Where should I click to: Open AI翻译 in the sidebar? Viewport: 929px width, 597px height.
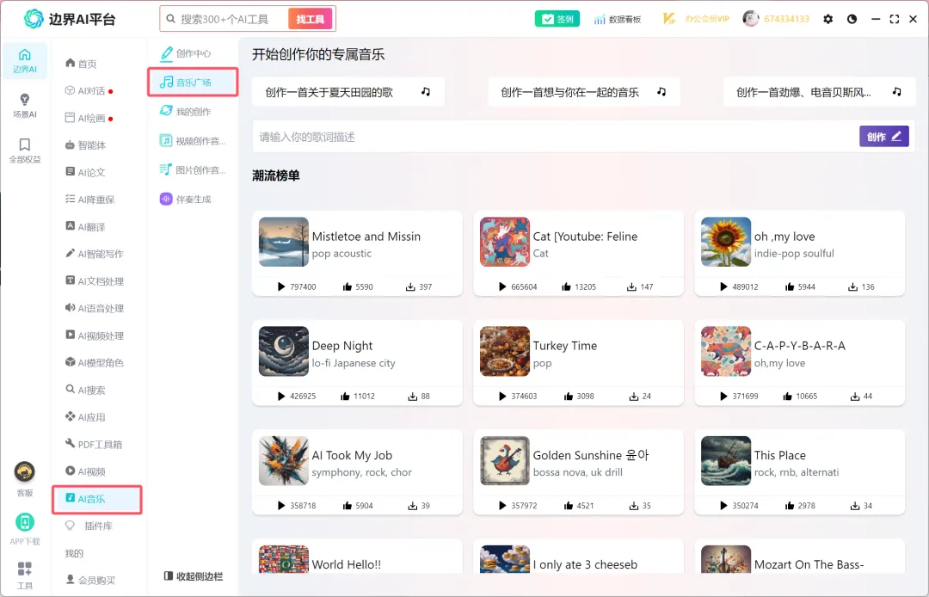click(84, 227)
